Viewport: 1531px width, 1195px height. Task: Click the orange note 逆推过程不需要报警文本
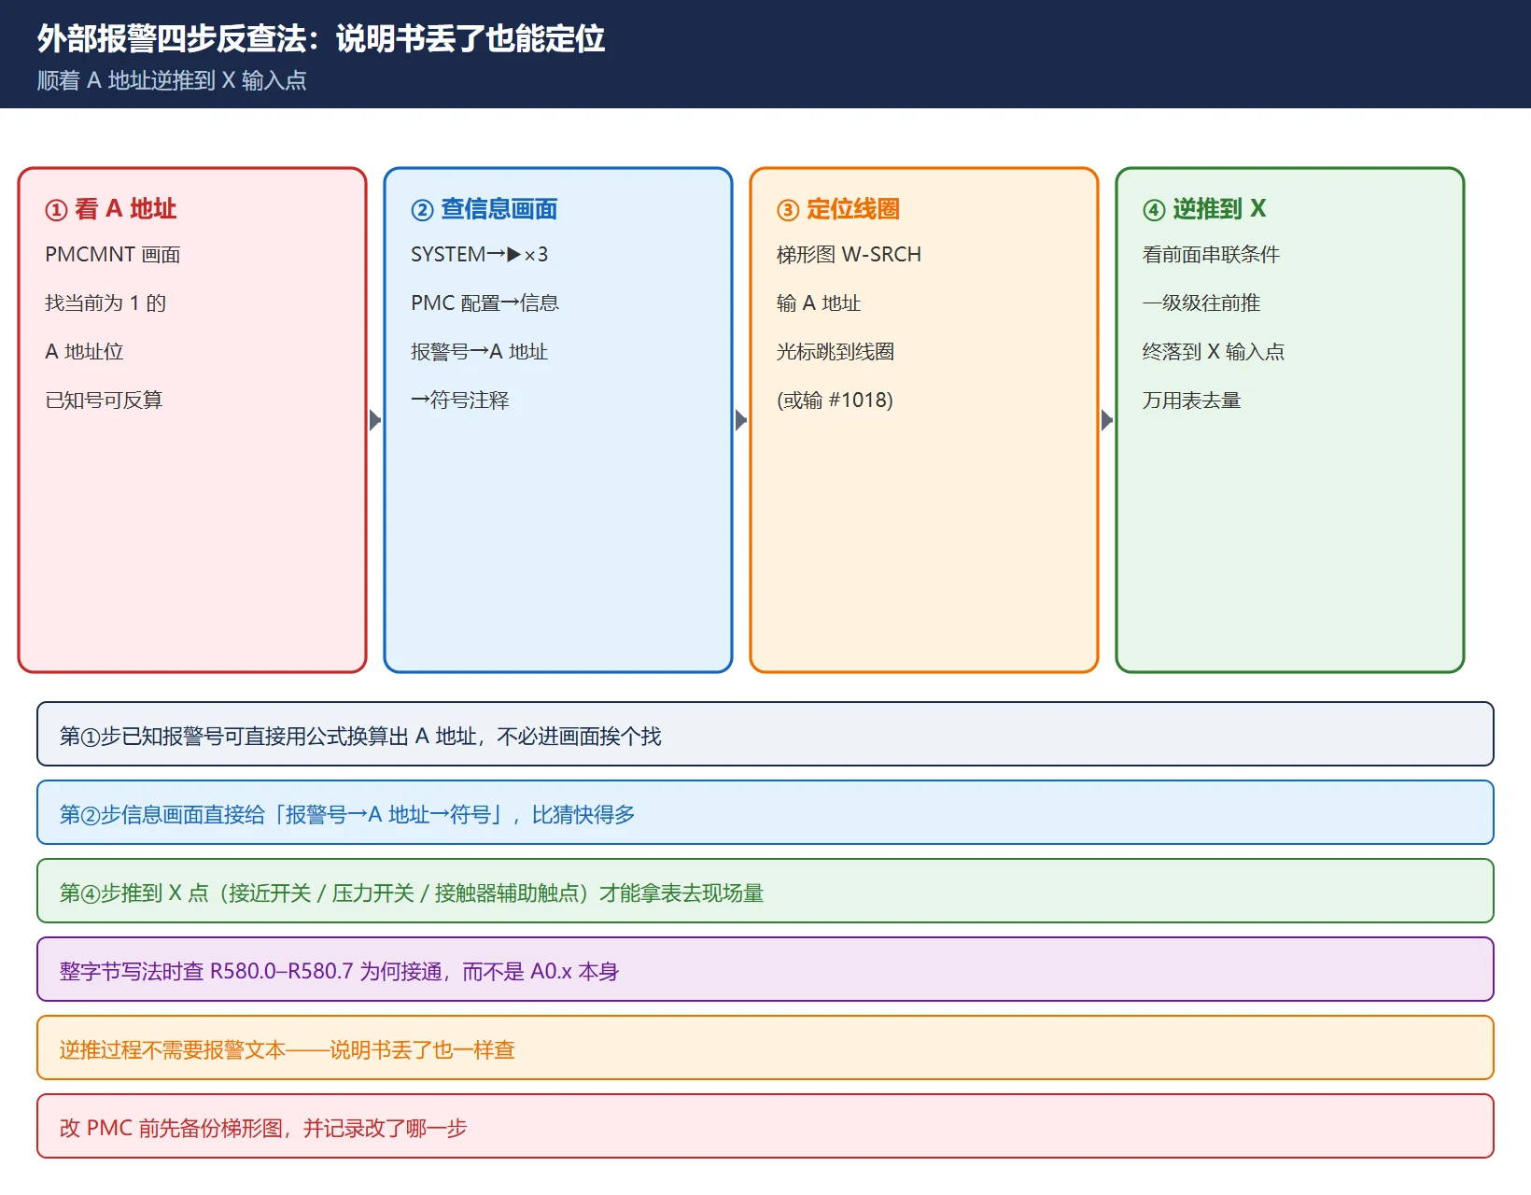point(765,1047)
